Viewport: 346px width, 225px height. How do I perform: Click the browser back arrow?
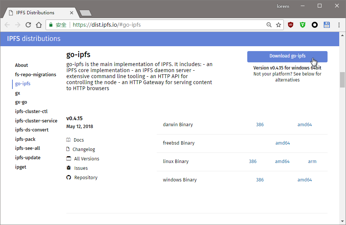pyautogui.click(x=7, y=25)
